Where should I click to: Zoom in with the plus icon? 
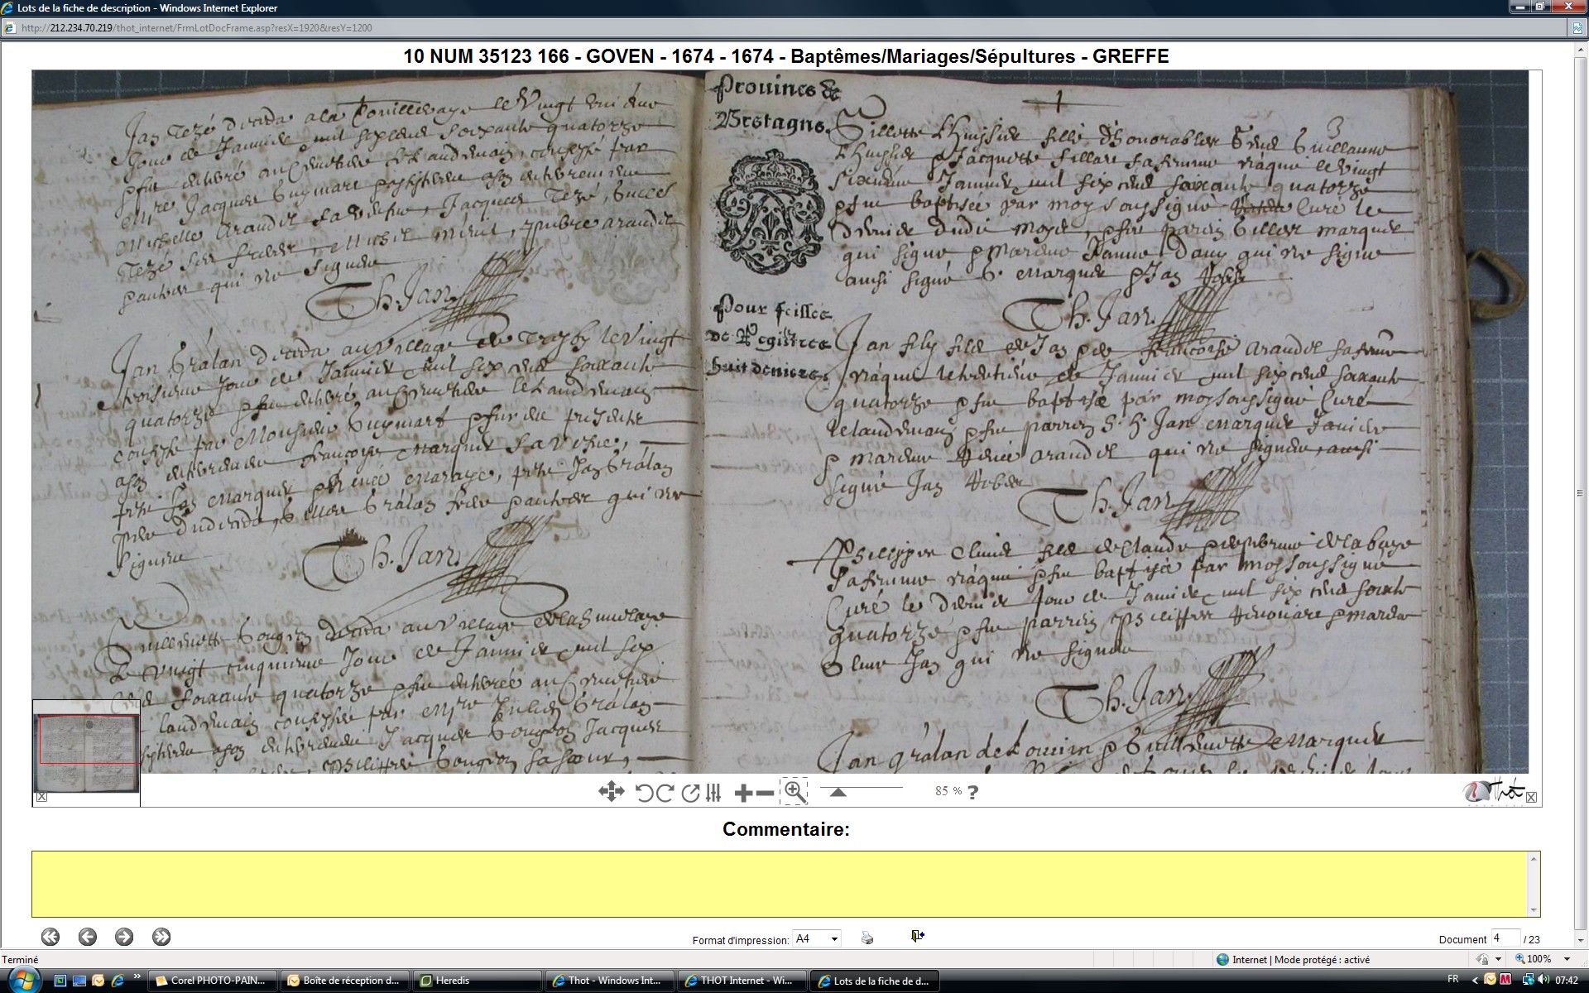tap(742, 793)
